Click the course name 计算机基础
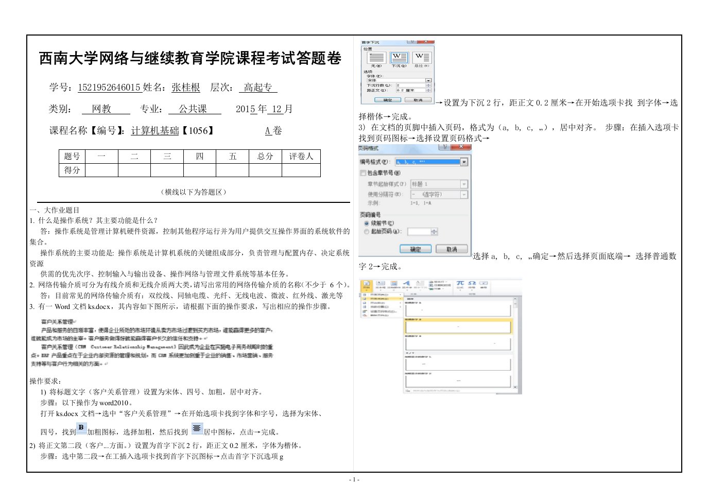This screenshot has width=708, height=500. pyautogui.click(x=155, y=131)
